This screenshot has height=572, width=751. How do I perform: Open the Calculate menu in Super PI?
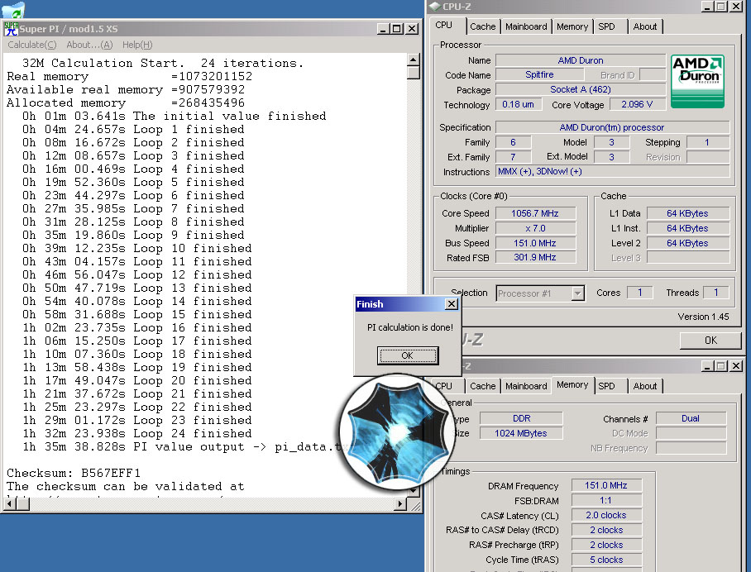31,45
